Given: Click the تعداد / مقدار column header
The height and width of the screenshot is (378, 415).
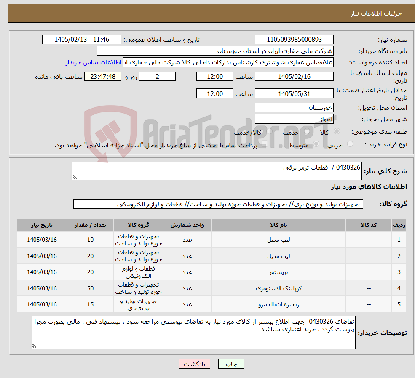Looking at the screenshot, I should pyautogui.click(x=90, y=225).
